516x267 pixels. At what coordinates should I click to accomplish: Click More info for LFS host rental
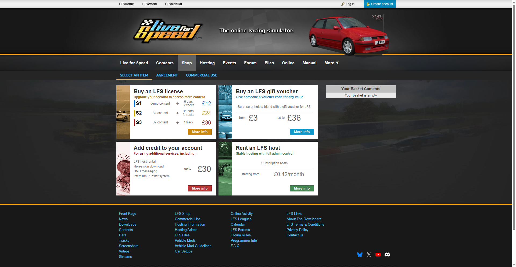tap(302, 188)
